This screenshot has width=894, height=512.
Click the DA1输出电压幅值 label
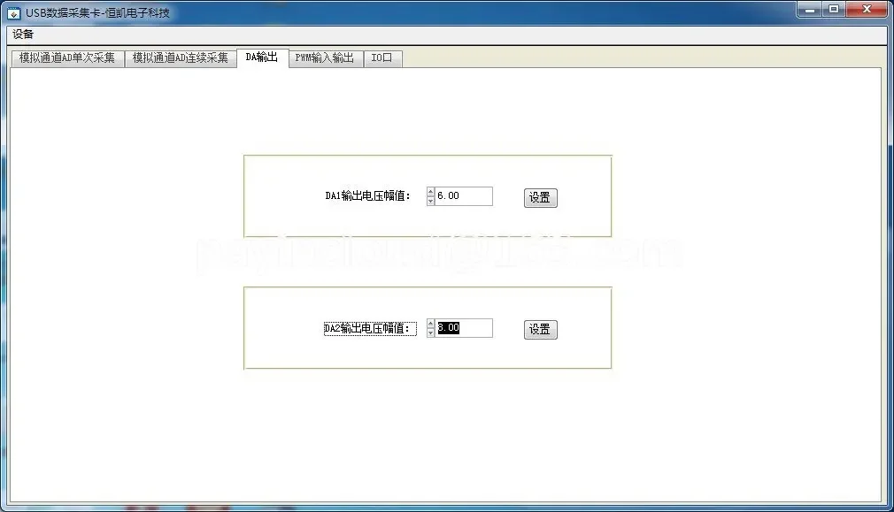click(x=367, y=196)
